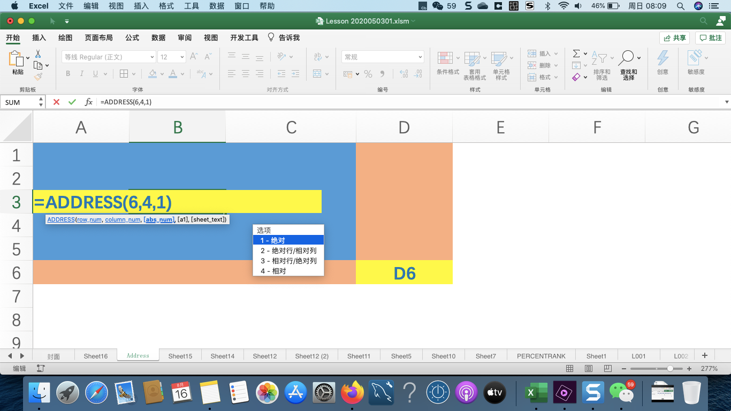Click the zoom slider handle
Screen dimensions: 731x411
pos(670,369)
